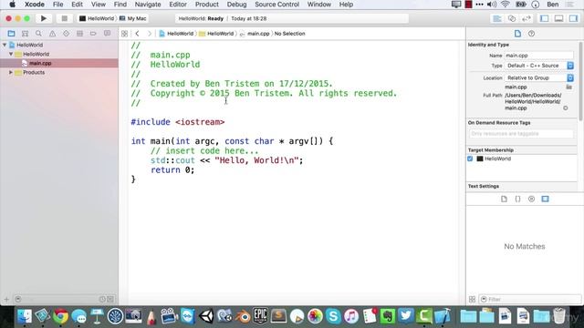584x328 pixels.
Task: Run the HelloWorld project with Play button
Action: click(x=44, y=18)
